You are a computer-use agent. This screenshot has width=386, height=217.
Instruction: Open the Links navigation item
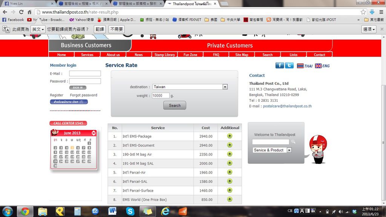pyautogui.click(x=293, y=55)
